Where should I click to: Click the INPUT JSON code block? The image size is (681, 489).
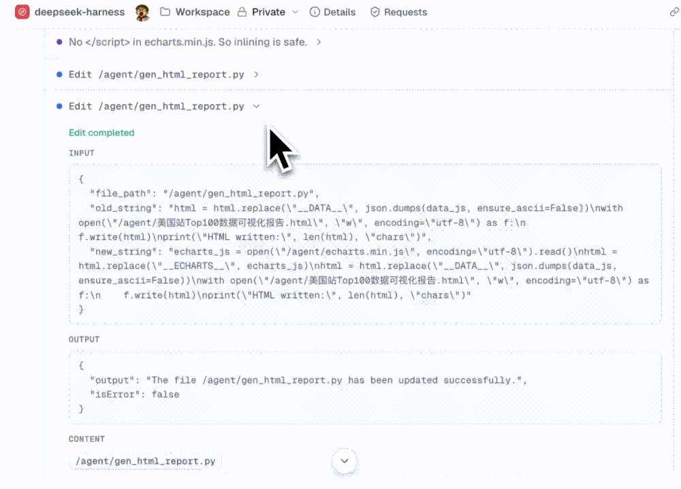pyautogui.click(x=365, y=244)
